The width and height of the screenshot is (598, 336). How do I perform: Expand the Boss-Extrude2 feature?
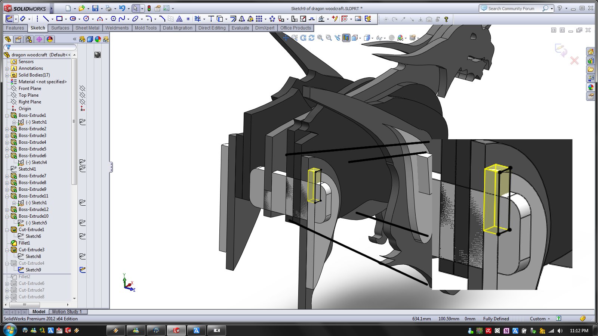pyautogui.click(x=7, y=129)
